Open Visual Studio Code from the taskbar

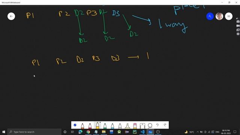142,132
